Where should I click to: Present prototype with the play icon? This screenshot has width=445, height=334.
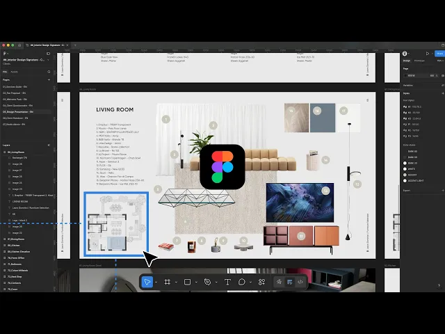click(428, 54)
